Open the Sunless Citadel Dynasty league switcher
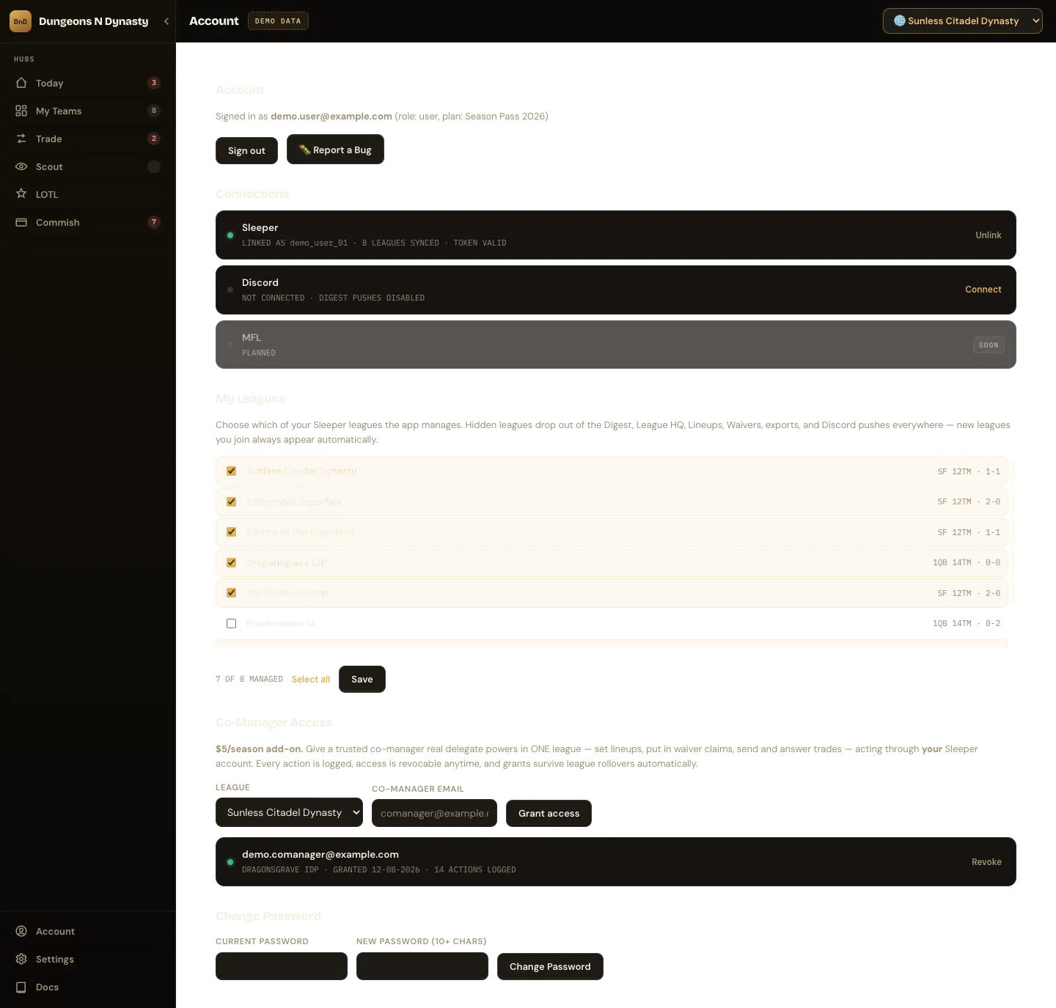The image size is (1056, 1008). tap(963, 21)
